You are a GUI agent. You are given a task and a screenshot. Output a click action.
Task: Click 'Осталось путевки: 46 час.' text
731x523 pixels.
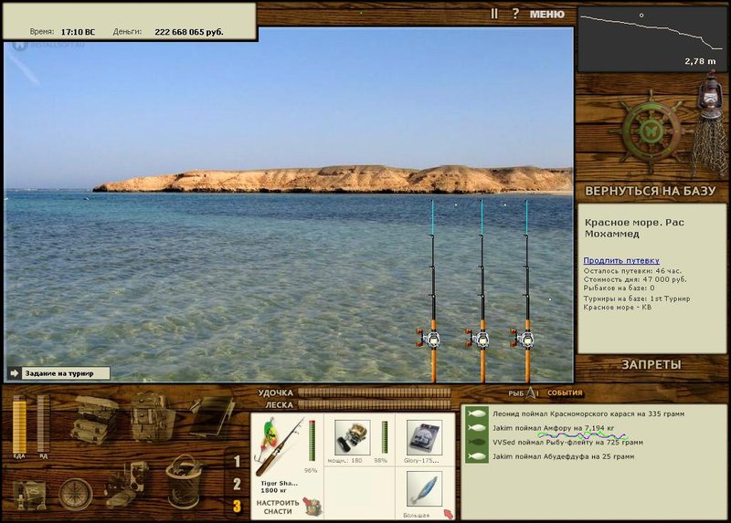(x=632, y=271)
